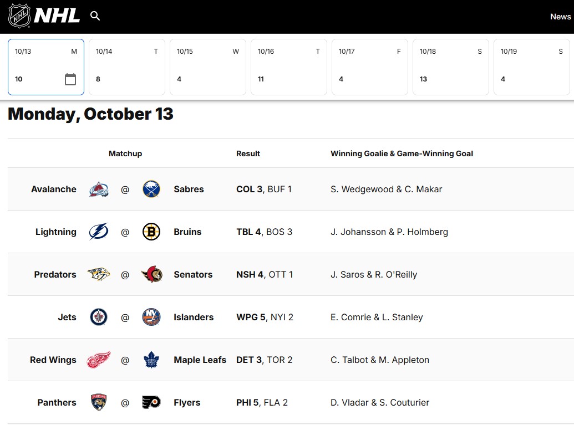Select the 10/19 schedule card
The height and width of the screenshot is (425, 574).
[x=531, y=66]
